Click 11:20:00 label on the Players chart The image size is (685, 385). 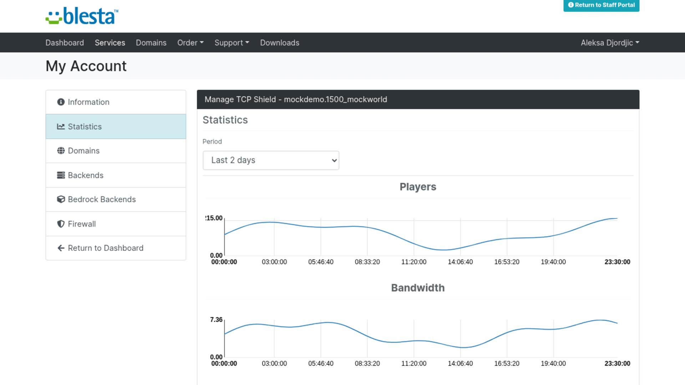(414, 262)
